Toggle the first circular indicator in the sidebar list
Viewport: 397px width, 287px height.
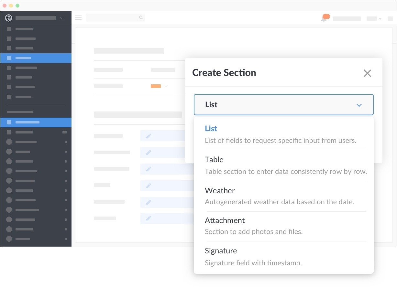[8, 142]
